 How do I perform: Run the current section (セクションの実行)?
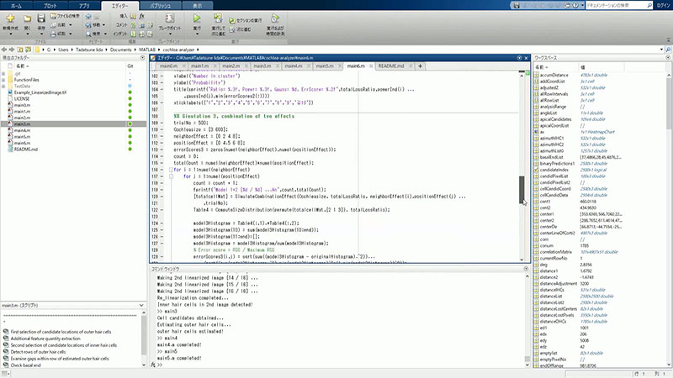coord(245,20)
